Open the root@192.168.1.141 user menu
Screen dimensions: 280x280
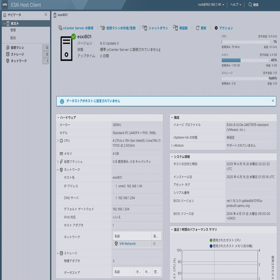pos(211,5)
